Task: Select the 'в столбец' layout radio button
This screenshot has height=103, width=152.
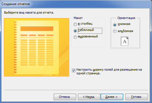Action: coord(75,24)
